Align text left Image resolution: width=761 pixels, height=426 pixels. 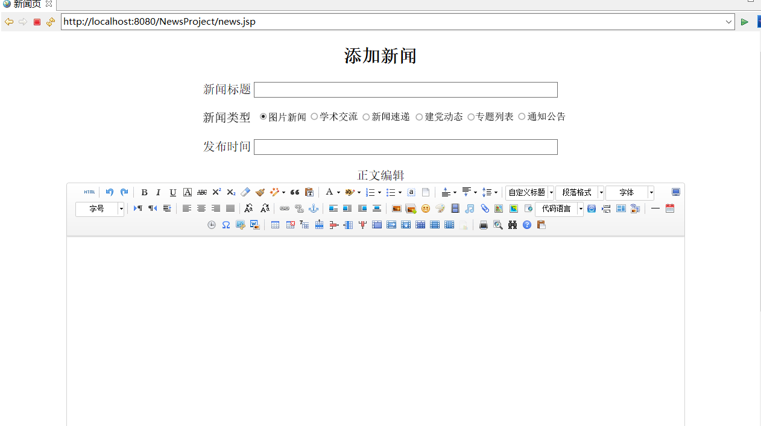[187, 208]
